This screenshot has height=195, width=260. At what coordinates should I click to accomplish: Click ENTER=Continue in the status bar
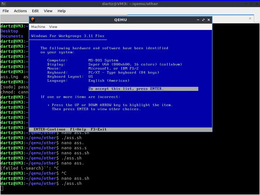tap(50, 129)
